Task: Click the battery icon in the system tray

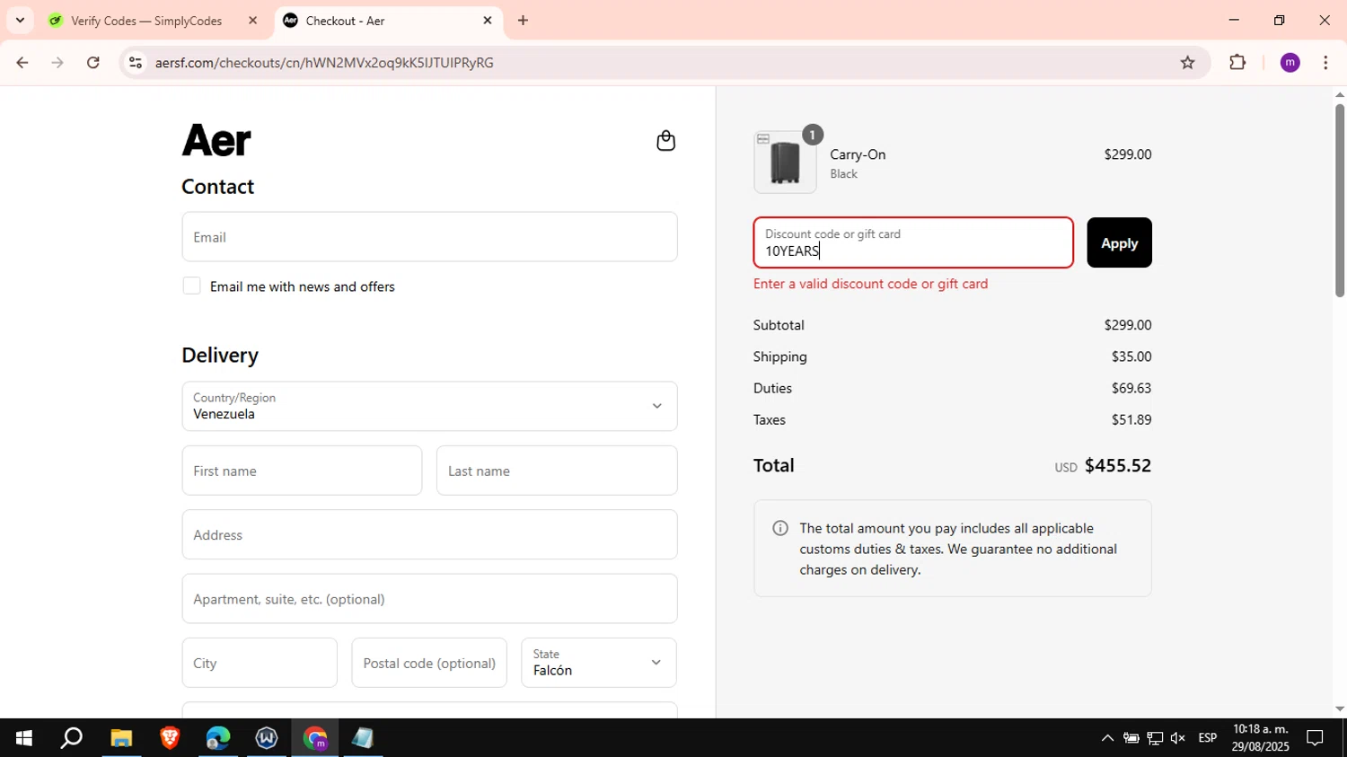Action: (1131, 738)
